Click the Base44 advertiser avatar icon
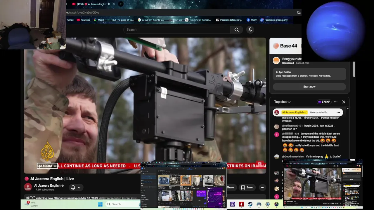374x210 pixels. tap(276, 61)
